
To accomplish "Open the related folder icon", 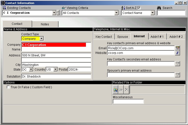I will click(x=121, y=90).
